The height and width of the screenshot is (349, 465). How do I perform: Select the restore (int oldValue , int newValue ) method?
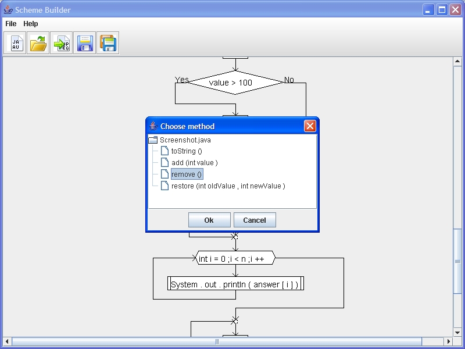[x=228, y=186]
